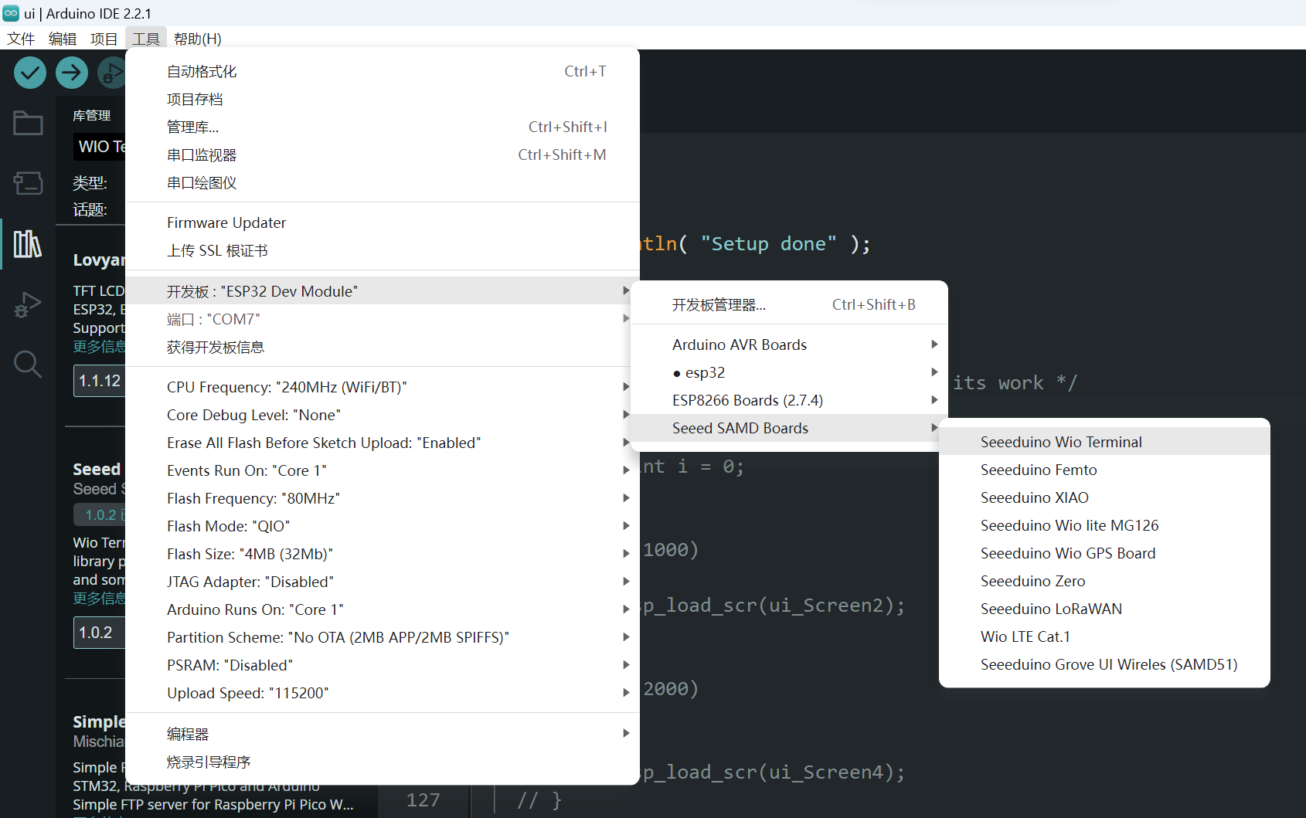
Task: Click the Arduino logo in the title bar
Action: point(11,12)
